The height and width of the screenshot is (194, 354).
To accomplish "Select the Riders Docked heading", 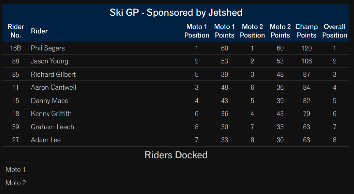I will (x=176, y=155).
